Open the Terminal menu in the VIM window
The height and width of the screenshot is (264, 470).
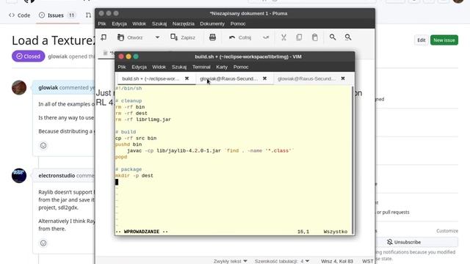coord(201,67)
